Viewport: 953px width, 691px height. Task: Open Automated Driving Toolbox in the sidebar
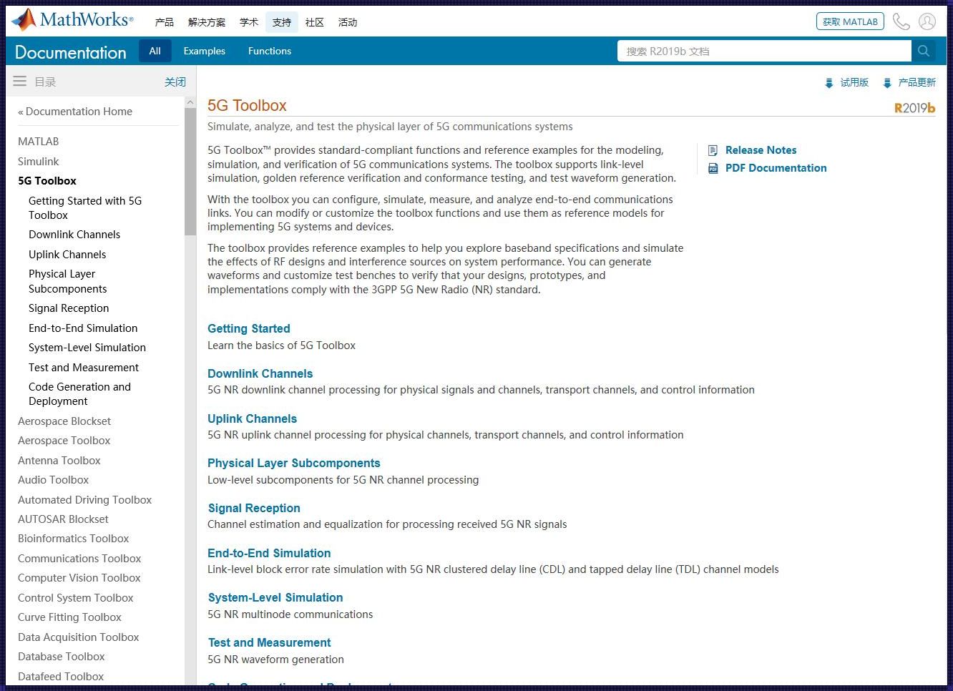pos(85,500)
